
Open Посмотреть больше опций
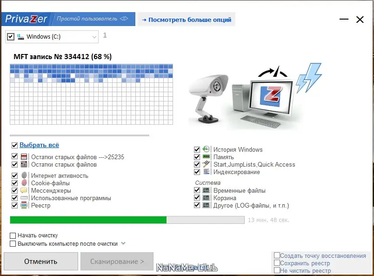coord(187,20)
